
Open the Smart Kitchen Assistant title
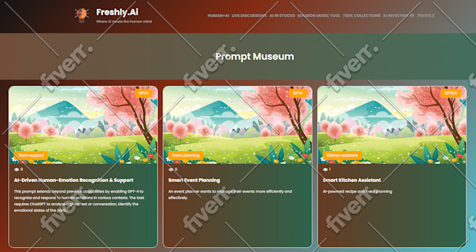(x=351, y=180)
